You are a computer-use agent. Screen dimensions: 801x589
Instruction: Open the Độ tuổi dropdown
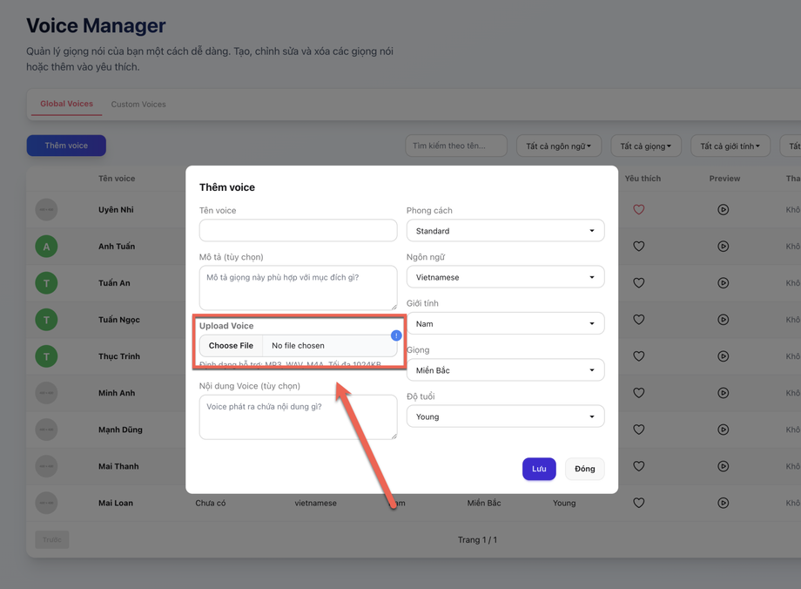coord(505,416)
